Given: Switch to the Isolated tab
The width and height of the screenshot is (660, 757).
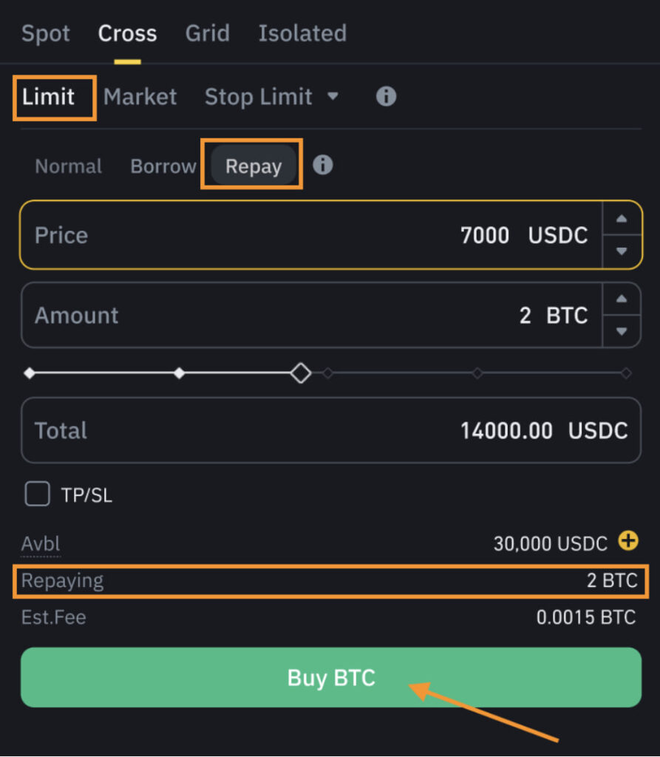Looking at the screenshot, I should coord(302,33).
